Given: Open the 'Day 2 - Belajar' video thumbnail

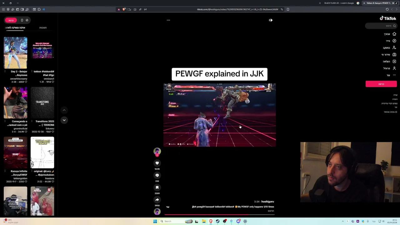Looking at the screenshot, I should 16,53.
